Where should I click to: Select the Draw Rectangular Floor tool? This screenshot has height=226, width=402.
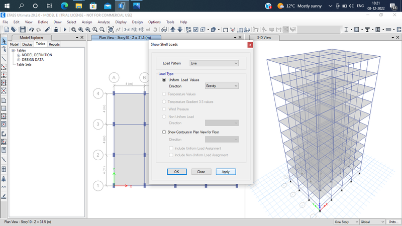4,108
